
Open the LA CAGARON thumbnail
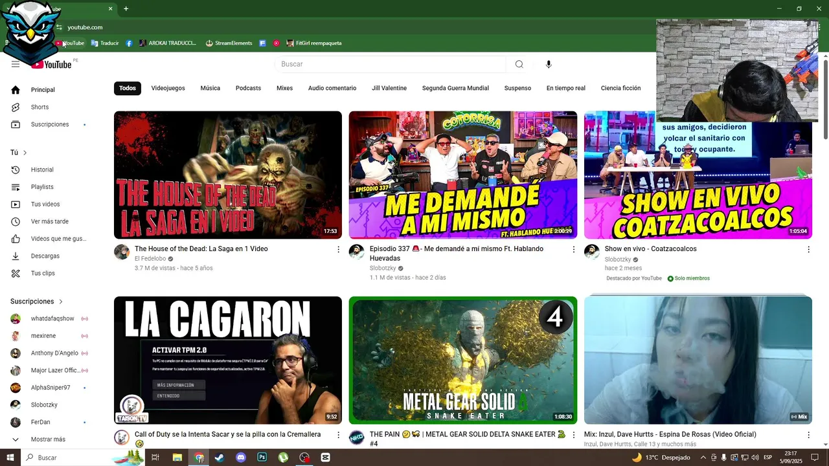click(x=228, y=361)
